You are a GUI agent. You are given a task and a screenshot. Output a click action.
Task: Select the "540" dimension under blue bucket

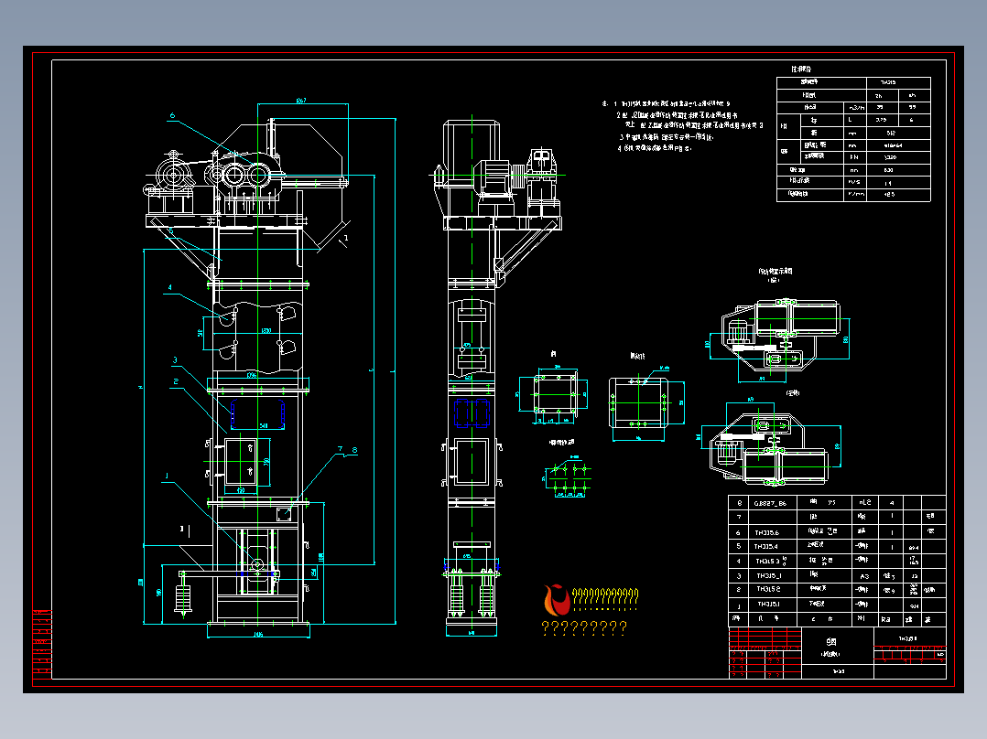coord(263,426)
